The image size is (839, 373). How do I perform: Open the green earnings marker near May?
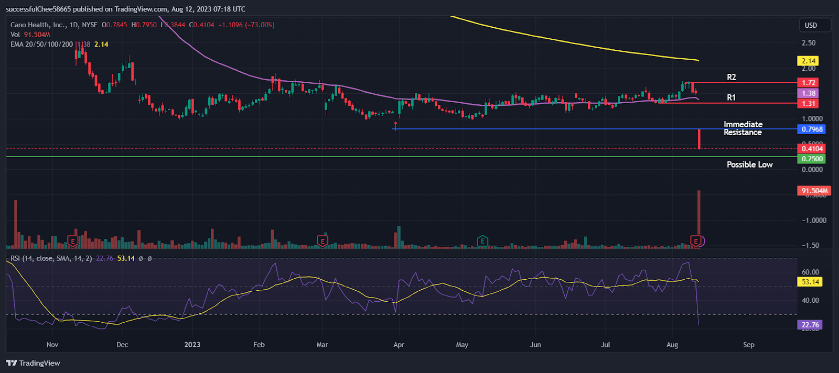(x=482, y=242)
